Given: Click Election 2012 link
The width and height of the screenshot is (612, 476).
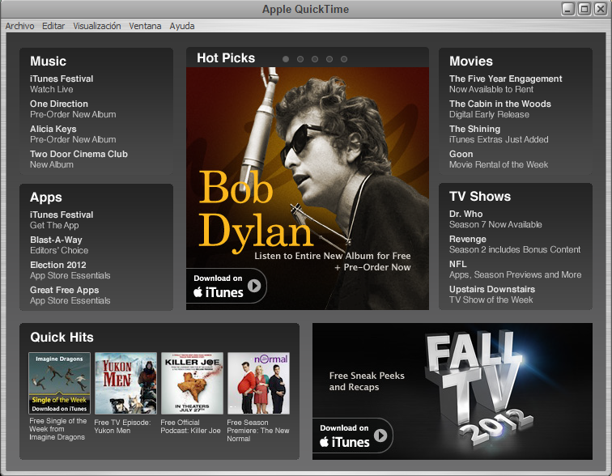Looking at the screenshot, I should coord(58,265).
